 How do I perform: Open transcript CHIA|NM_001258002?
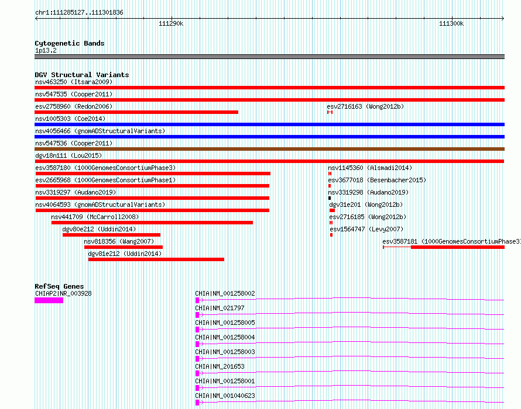click(225, 293)
